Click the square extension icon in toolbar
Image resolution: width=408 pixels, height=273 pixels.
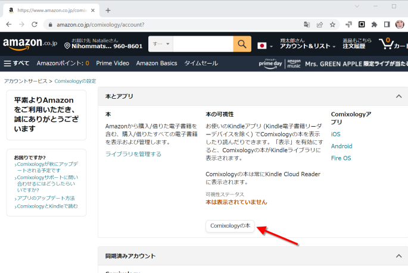[362, 24]
